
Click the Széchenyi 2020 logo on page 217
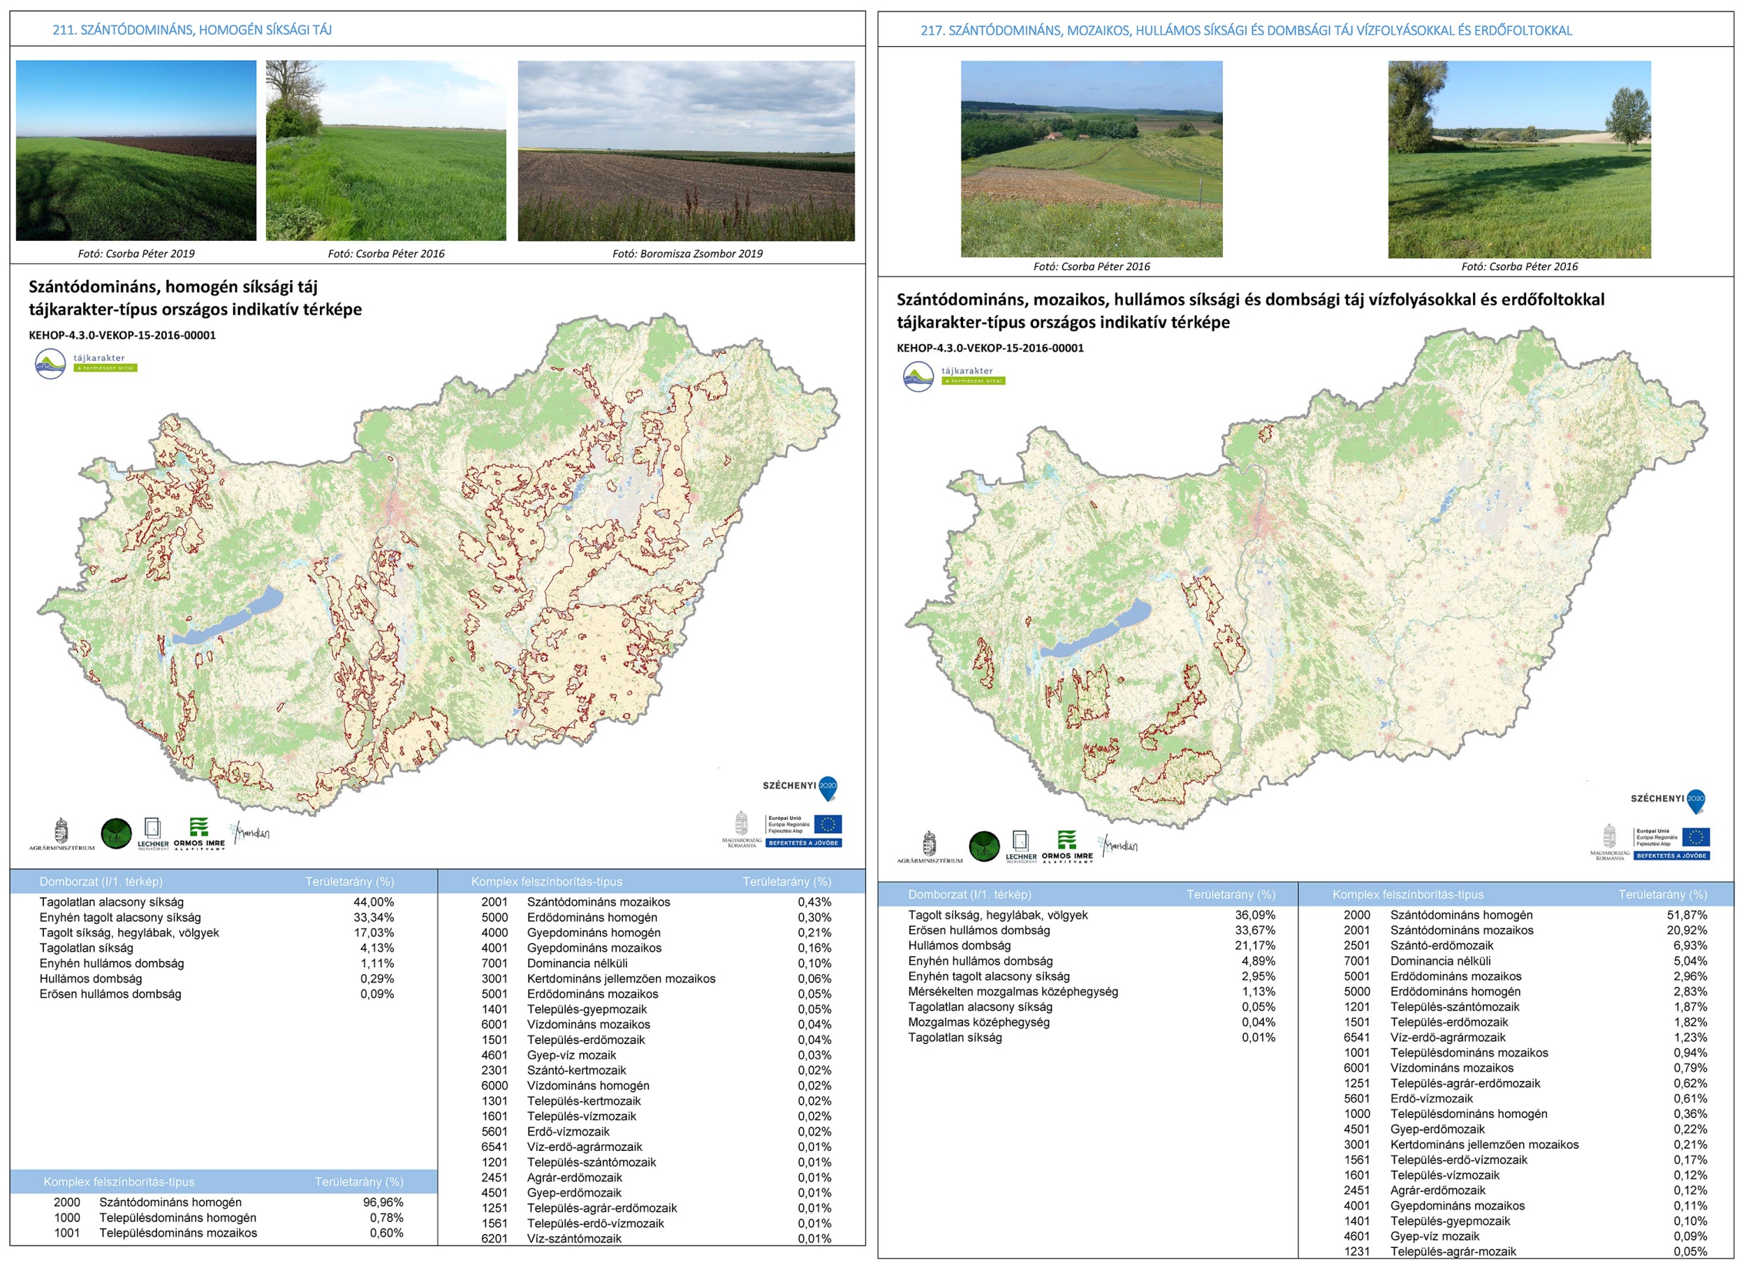[1668, 802]
